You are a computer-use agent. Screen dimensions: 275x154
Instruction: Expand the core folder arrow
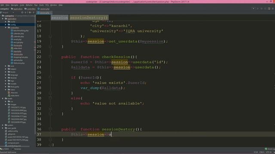click(6, 66)
